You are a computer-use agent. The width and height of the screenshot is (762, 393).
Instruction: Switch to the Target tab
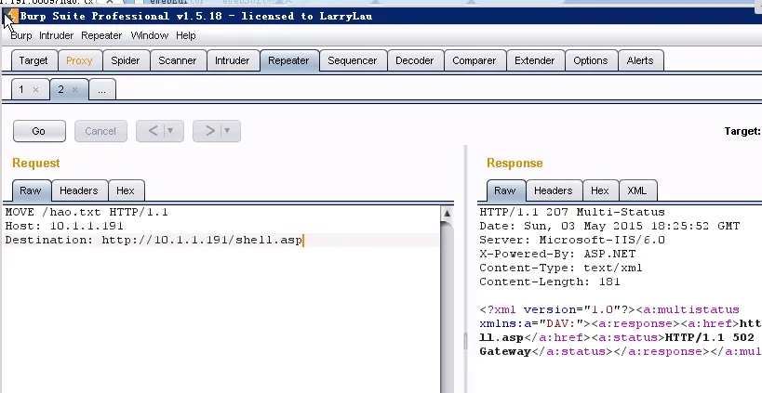[x=33, y=60]
